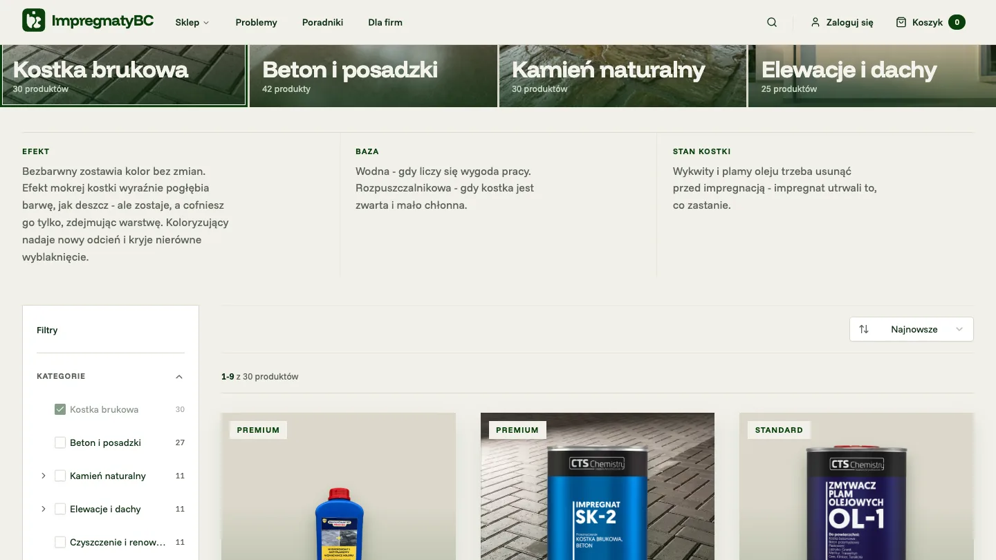Check the Beton i posadzki checkbox
996x560 pixels.
tap(60, 442)
